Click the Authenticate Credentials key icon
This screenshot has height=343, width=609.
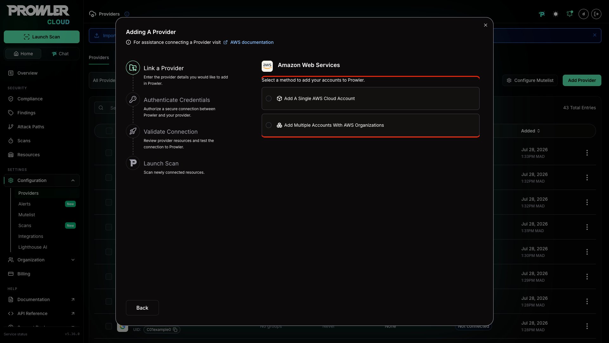point(133,99)
